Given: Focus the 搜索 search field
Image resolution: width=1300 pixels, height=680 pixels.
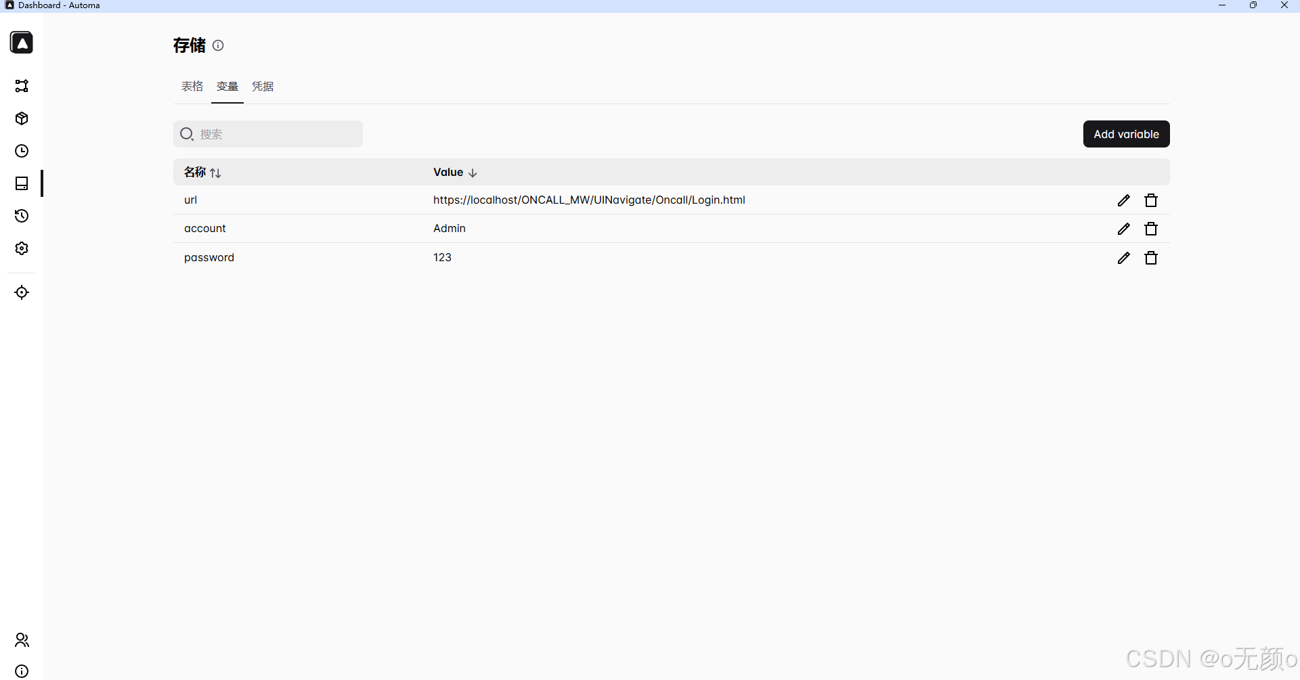Looking at the screenshot, I should click(268, 134).
